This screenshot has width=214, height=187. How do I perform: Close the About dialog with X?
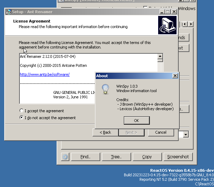(x=175, y=76)
